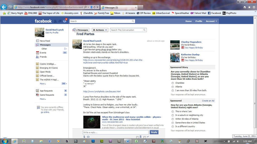Toggle the checkbox beside the mobile phone icon
This screenshot has height=144, width=257.
(x=137, y=137)
